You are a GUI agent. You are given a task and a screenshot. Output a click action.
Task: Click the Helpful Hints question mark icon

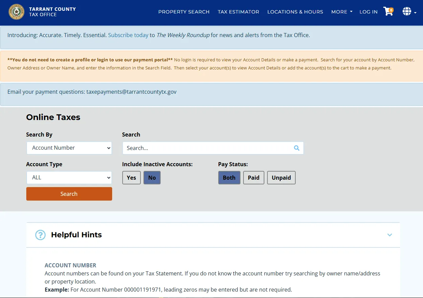point(40,235)
